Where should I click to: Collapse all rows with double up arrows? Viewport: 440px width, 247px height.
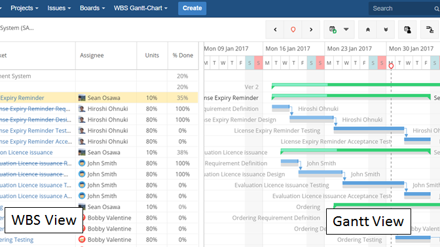(367, 29)
